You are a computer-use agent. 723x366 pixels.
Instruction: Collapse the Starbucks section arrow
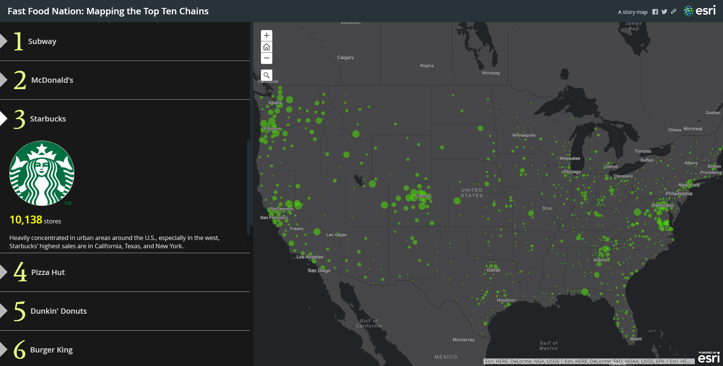pos(5,118)
